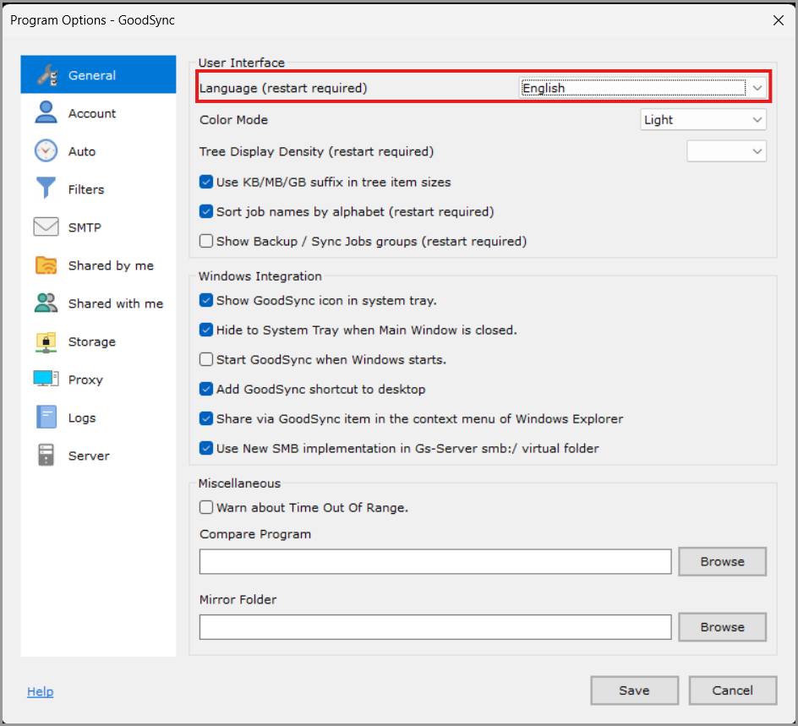Click the SMTP envelope icon

pyautogui.click(x=46, y=227)
